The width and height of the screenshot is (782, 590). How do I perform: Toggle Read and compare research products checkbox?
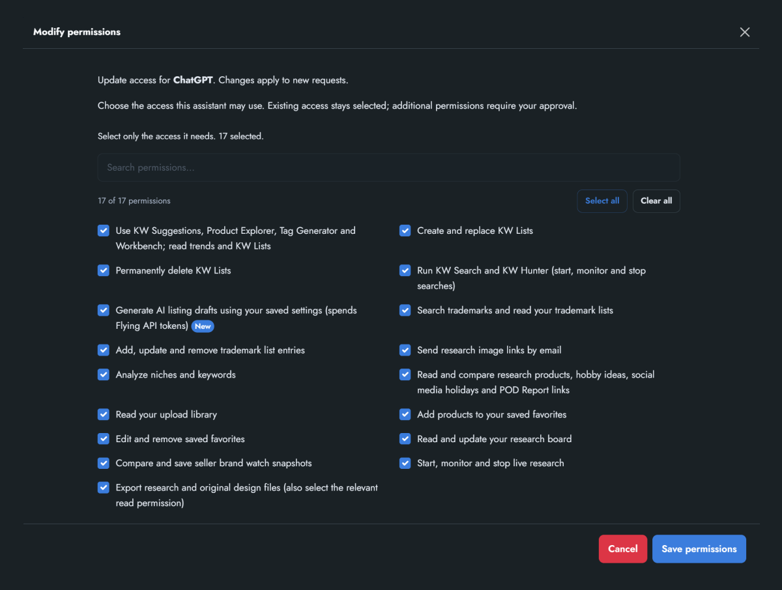(405, 374)
